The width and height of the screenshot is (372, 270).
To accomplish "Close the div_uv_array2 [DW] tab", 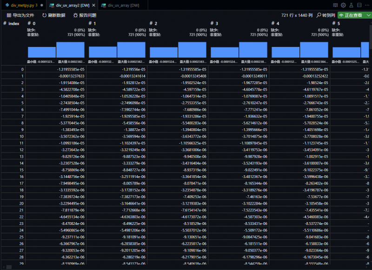I will [x=94, y=5].
